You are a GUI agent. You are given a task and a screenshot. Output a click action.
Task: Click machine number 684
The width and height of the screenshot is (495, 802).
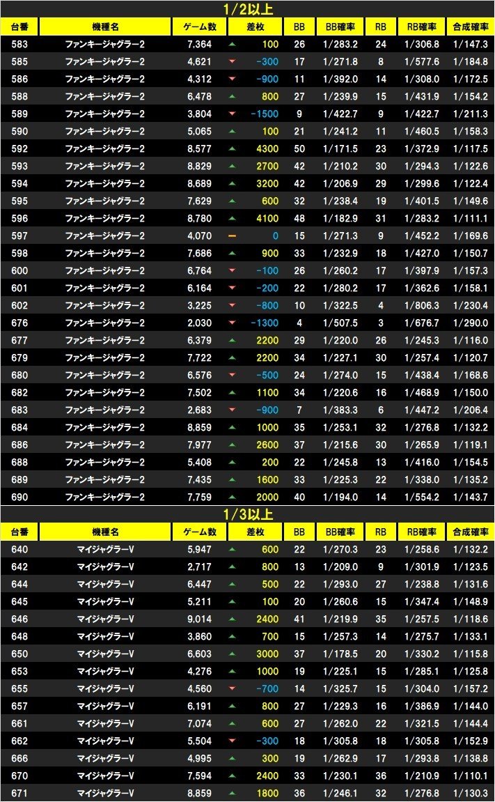coord(19,427)
